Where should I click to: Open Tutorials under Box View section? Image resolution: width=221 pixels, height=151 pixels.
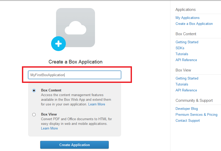point(182,84)
